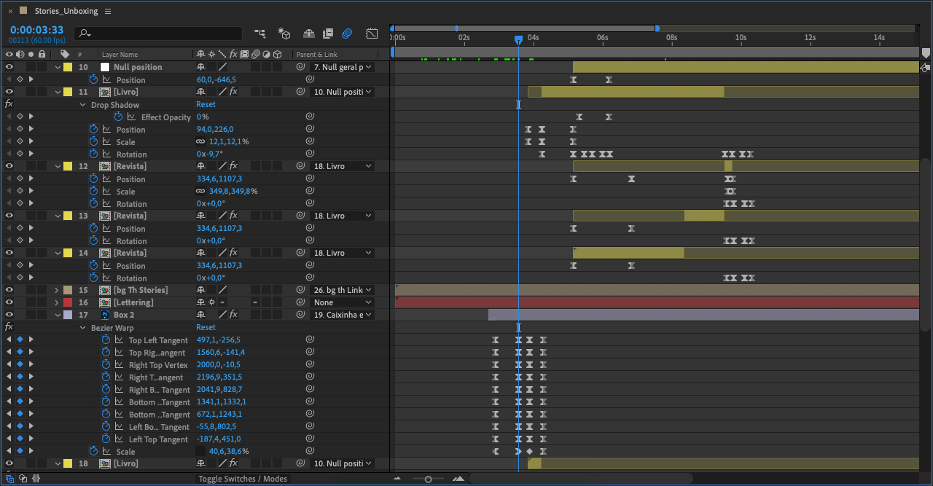
Task: Collapse layer 17 Box 2
Action: [x=57, y=315]
